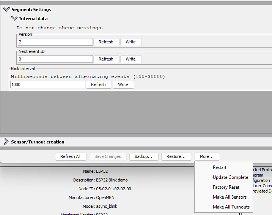Click the Blink Interval input field
The height and width of the screenshot is (215, 272).
pyautogui.click(x=48, y=84)
